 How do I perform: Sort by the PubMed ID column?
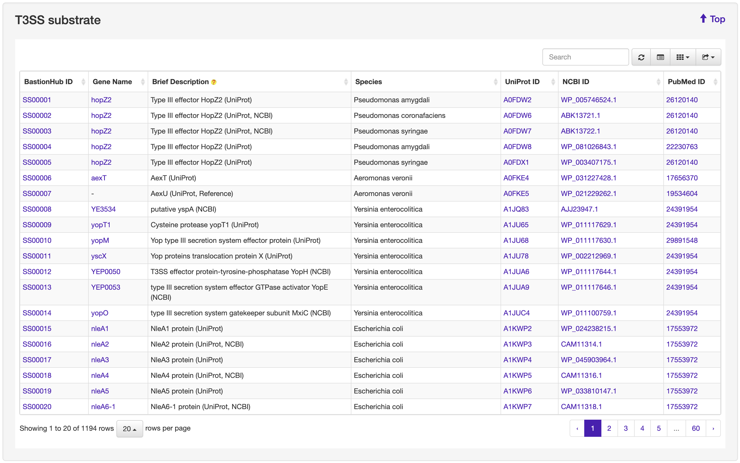pyautogui.click(x=715, y=82)
